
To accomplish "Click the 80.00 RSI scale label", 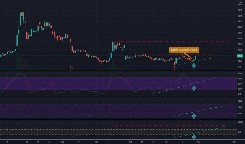I will click(x=240, y=101).
